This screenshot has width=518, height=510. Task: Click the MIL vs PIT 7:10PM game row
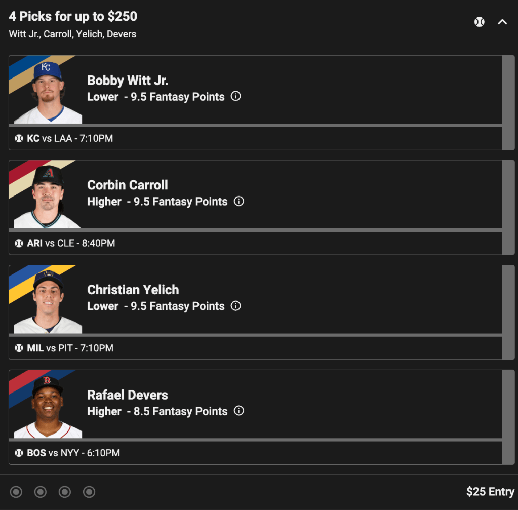(x=70, y=348)
